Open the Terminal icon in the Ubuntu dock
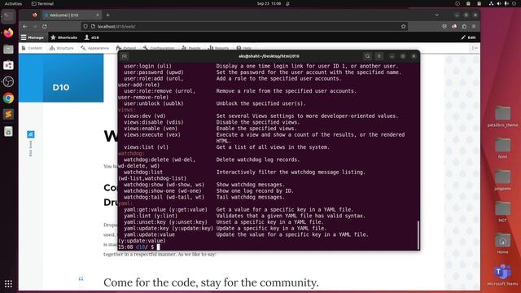521x293 pixels. point(8,16)
